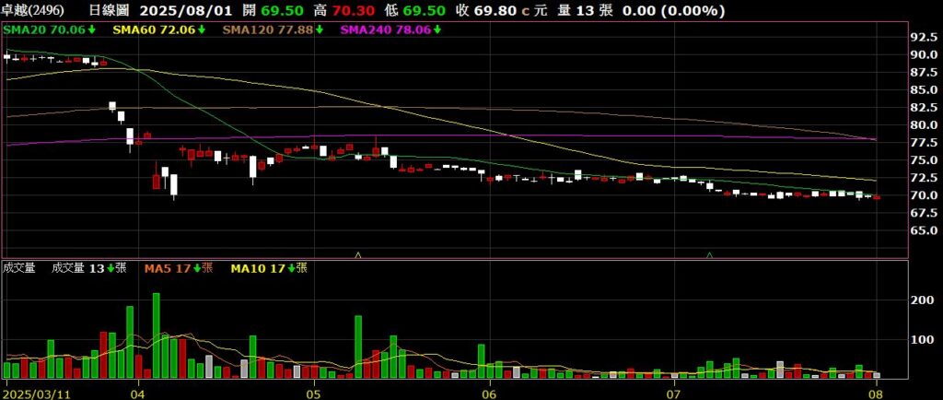Image resolution: width=943 pixels, height=400 pixels.
Task: Click the 成交量 volume panel title
Action: click(x=19, y=268)
